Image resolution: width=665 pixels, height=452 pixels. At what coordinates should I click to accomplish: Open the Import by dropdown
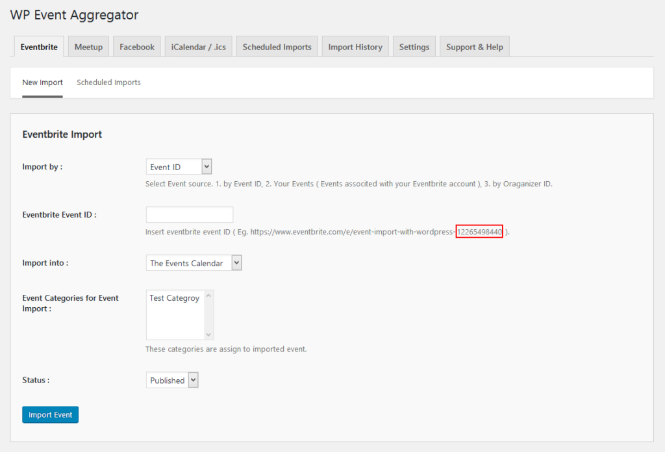point(179,166)
